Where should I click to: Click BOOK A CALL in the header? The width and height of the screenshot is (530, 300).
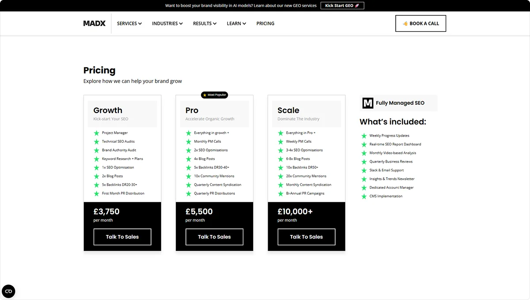(420, 23)
